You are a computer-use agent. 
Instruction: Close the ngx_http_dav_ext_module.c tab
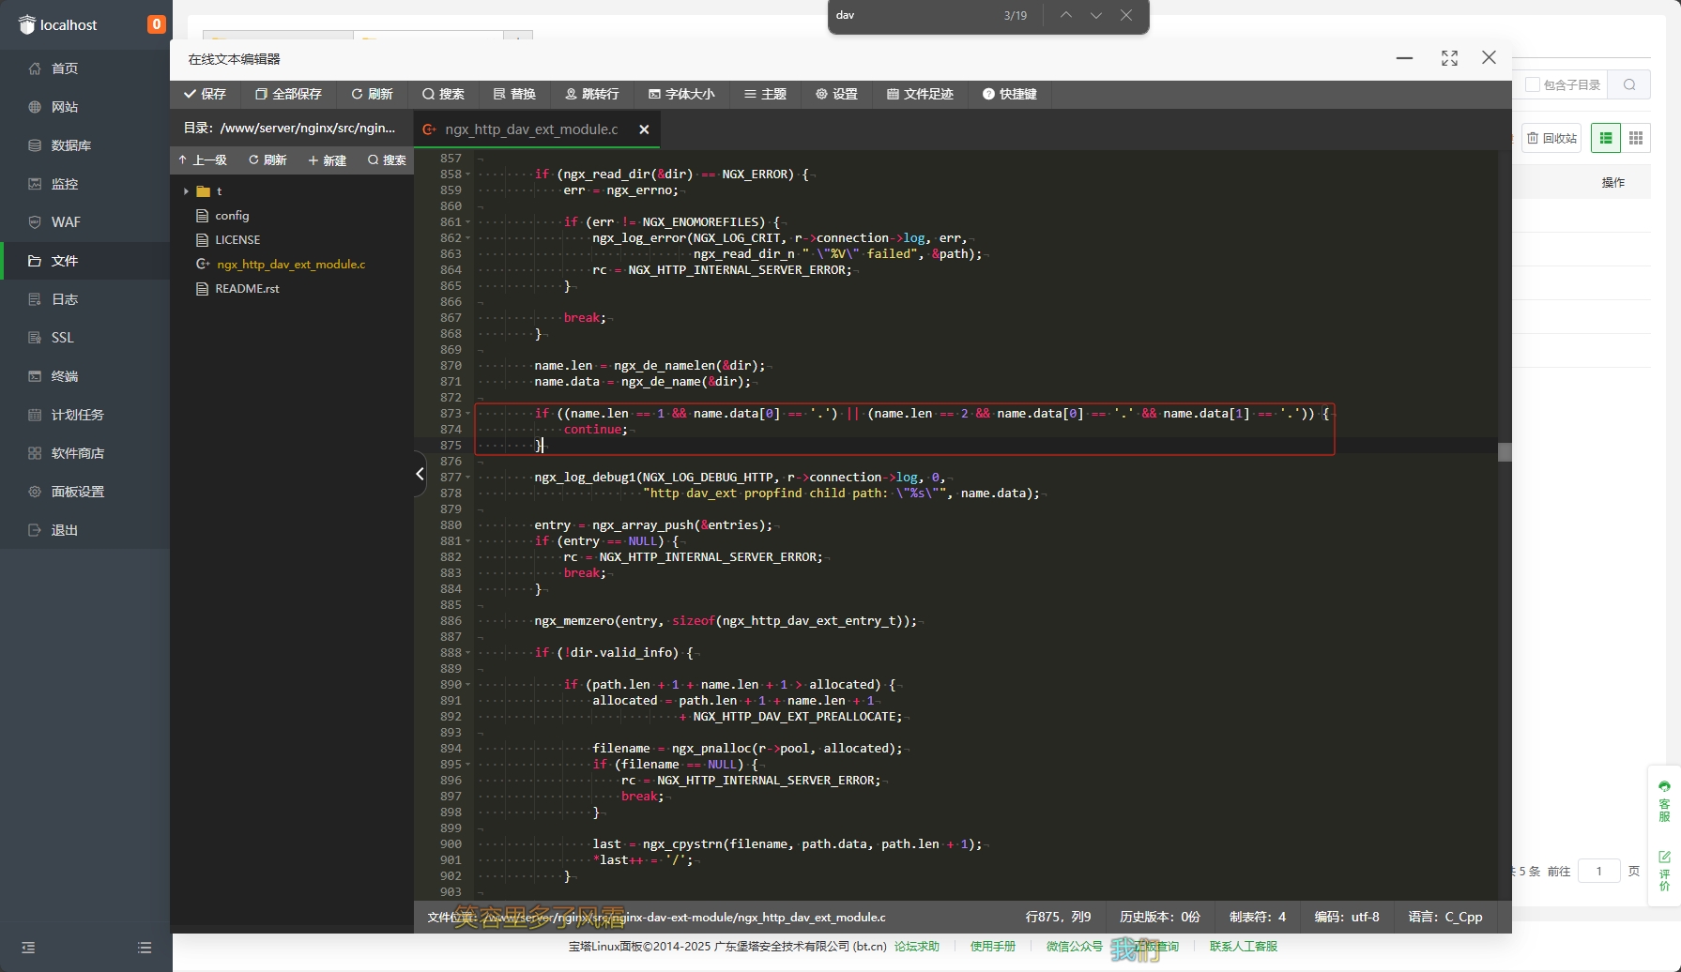pyautogui.click(x=644, y=129)
